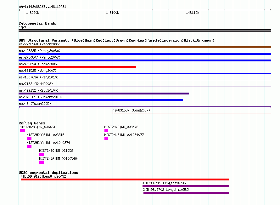The width and height of the screenshot is (280, 205).
Task: Click the "HIST2H2BC|NR_036461" gene label
Action: [x=37, y=127]
